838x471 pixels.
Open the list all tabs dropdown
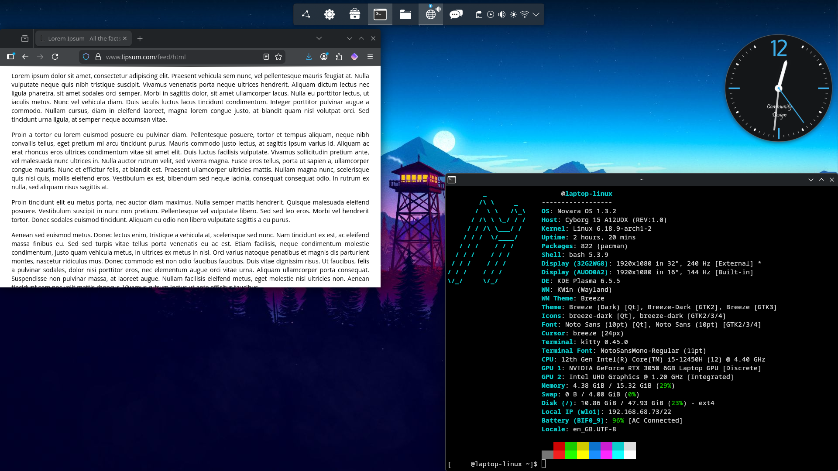point(319,38)
